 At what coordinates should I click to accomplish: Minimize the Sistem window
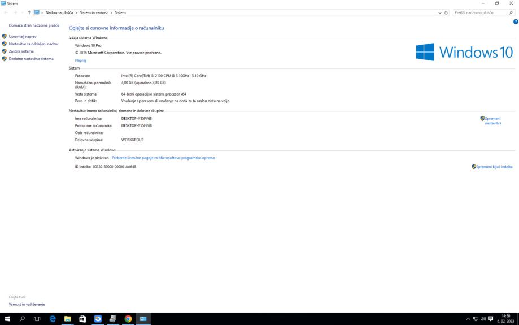[483, 3]
